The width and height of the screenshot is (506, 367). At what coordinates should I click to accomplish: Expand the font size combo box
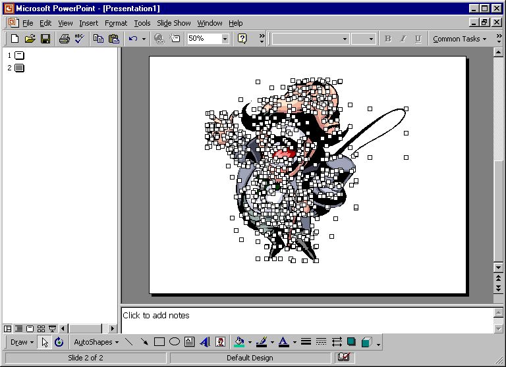tap(371, 39)
